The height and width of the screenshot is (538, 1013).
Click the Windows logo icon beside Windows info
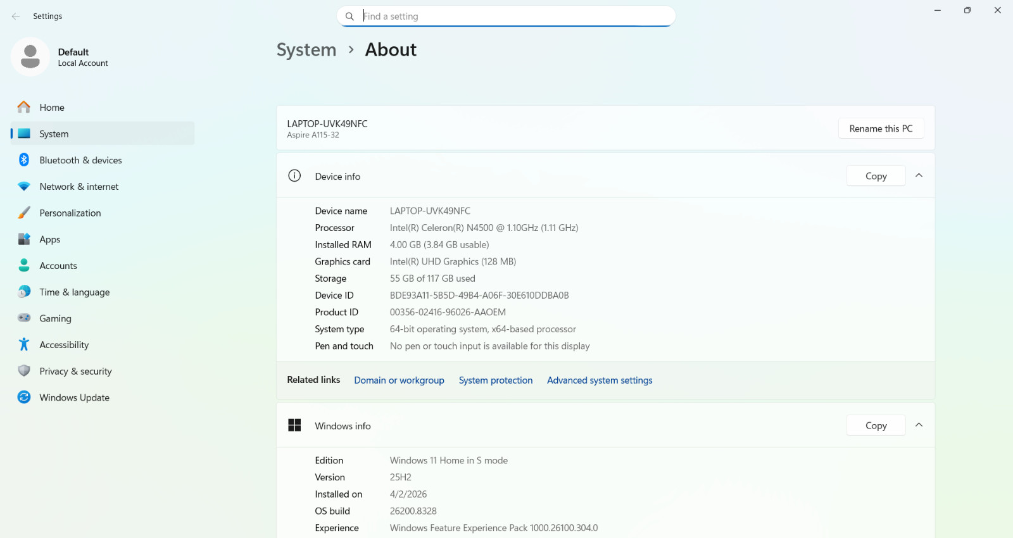[294, 425]
